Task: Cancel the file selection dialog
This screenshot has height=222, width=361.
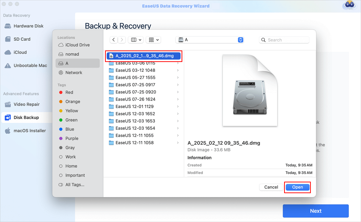Action: pyautogui.click(x=271, y=187)
